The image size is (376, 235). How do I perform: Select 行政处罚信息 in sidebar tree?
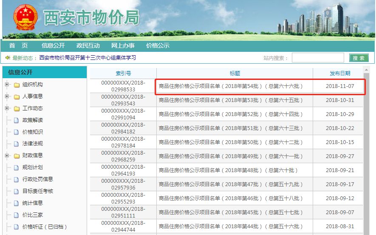[38, 179]
